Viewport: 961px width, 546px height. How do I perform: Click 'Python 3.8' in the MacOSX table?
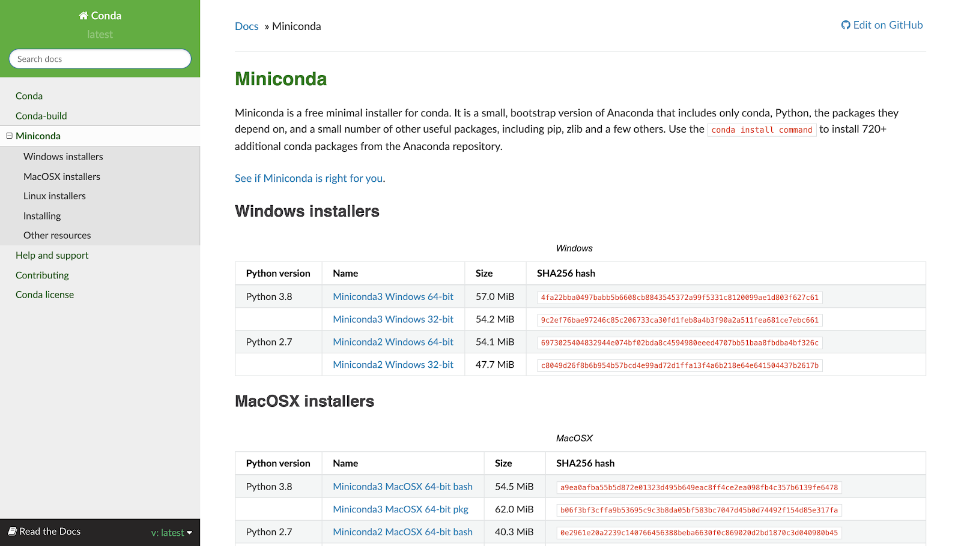269,487
